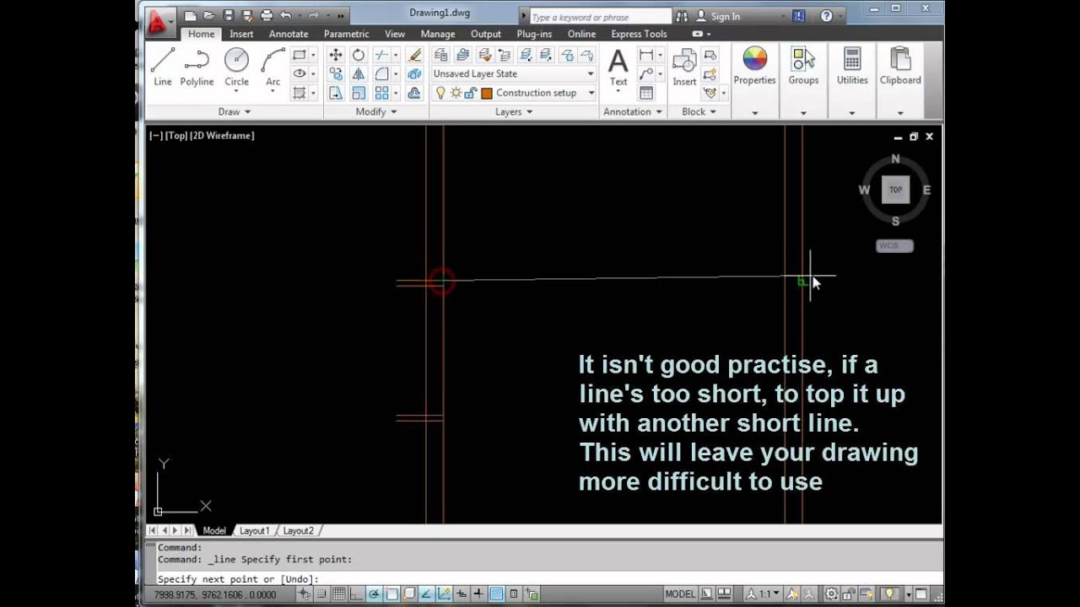Open the Express Tools tab
This screenshot has width=1080, height=607.
click(x=639, y=34)
